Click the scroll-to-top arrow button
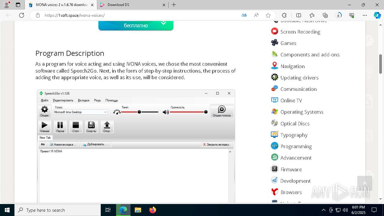The height and width of the screenshot is (216, 384). [365, 183]
